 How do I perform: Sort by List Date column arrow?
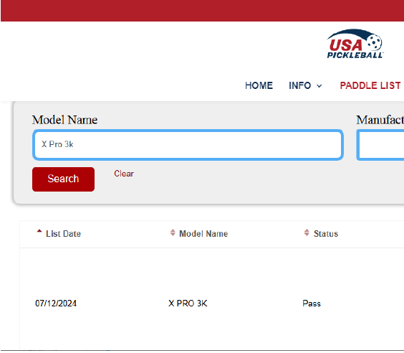[39, 232]
